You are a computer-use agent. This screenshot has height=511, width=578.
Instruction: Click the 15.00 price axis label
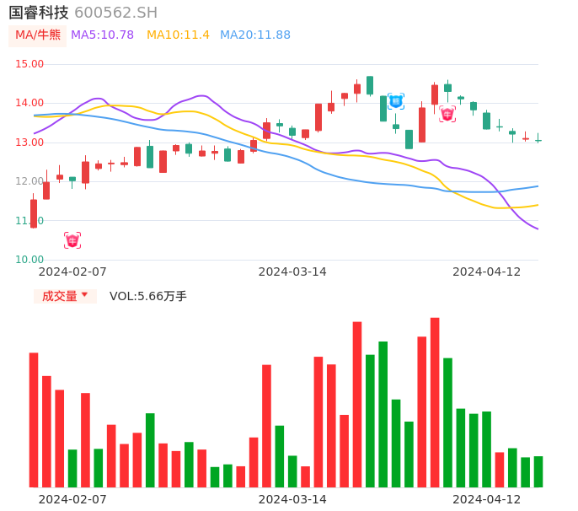[x=29, y=64]
